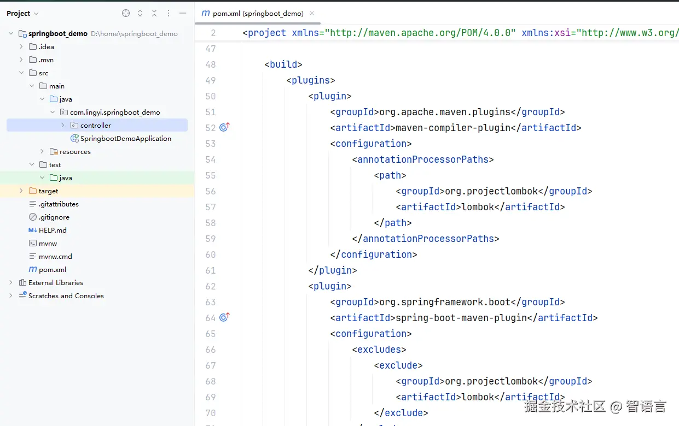Open Project panel options three-dot menu
This screenshot has height=426, width=679.
click(169, 13)
